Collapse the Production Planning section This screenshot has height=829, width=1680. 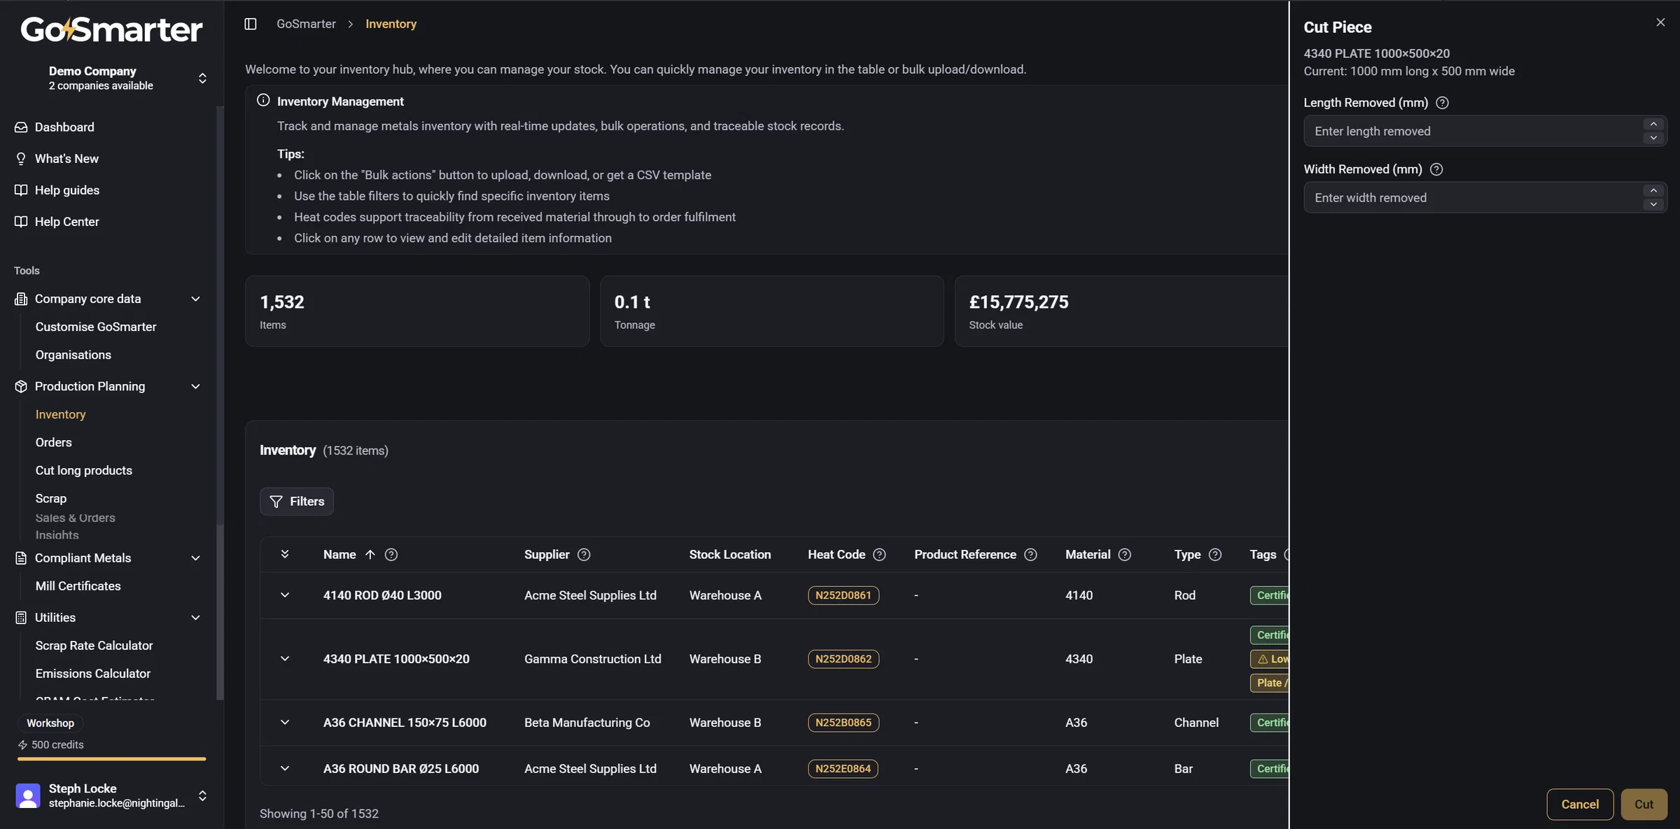coord(196,386)
